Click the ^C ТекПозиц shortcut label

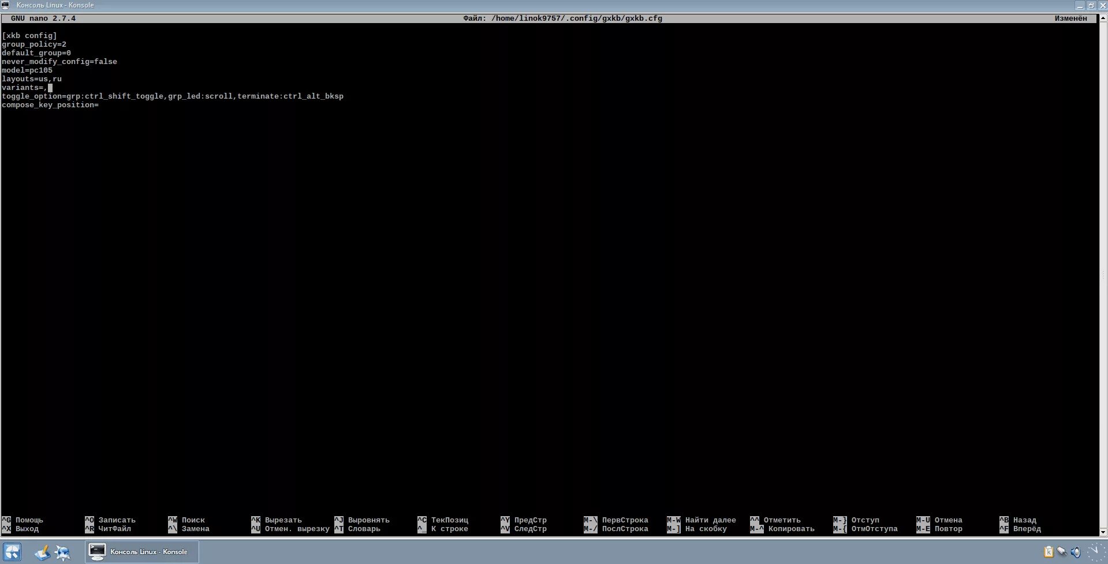[443, 520]
